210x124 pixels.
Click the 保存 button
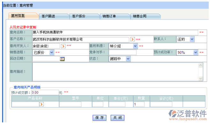click(x=99, y=118)
